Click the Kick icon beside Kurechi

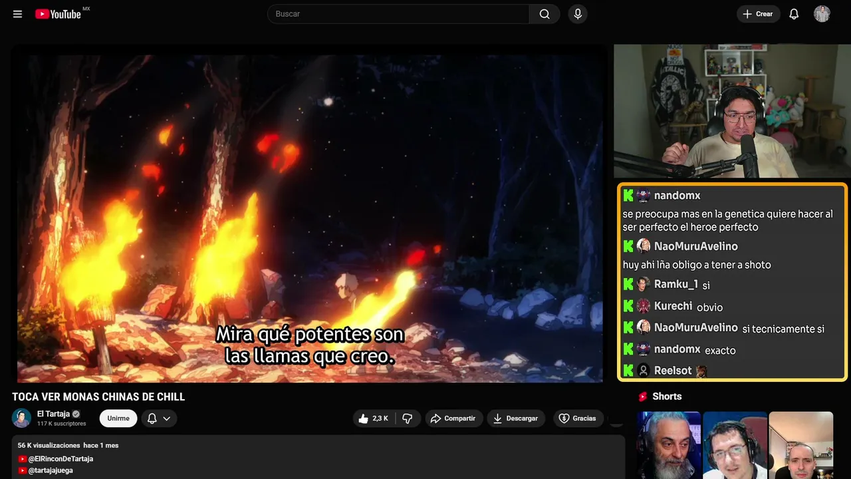coord(628,306)
